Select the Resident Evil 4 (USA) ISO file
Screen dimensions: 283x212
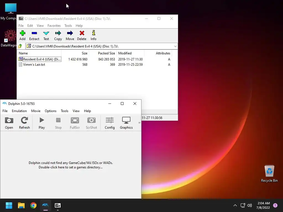coord(40,59)
